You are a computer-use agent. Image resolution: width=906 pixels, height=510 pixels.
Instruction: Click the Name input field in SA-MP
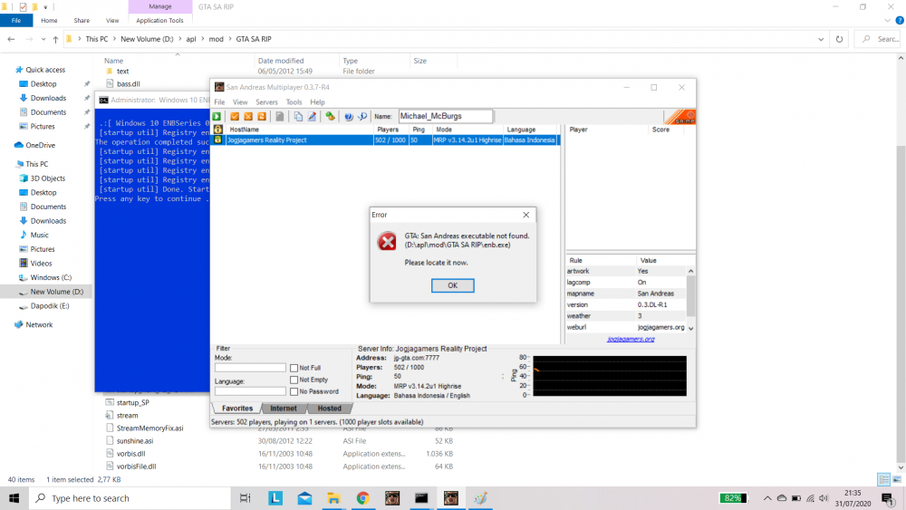pos(445,116)
